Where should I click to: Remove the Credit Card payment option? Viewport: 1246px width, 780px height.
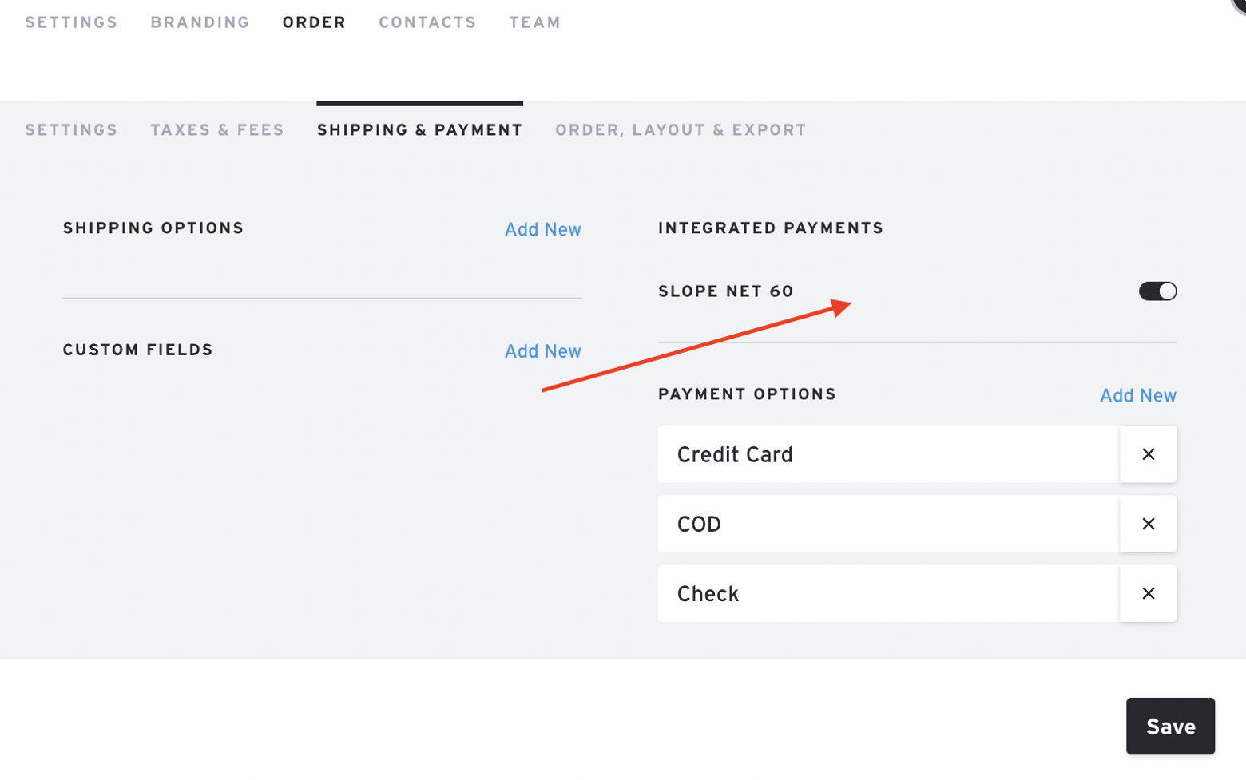point(1149,454)
